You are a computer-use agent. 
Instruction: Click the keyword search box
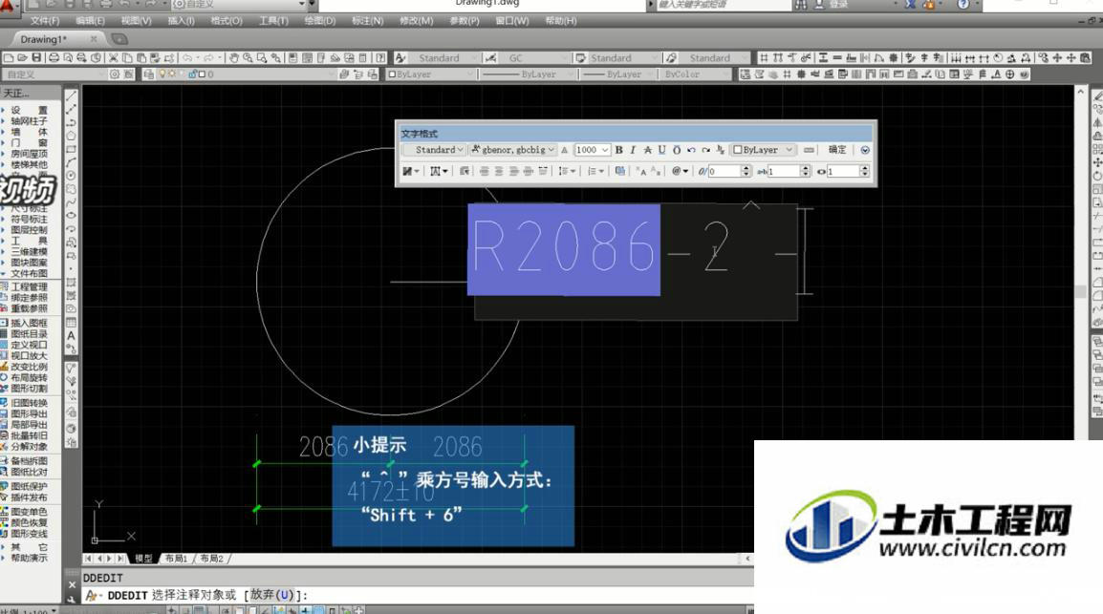[x=723, y=4]
